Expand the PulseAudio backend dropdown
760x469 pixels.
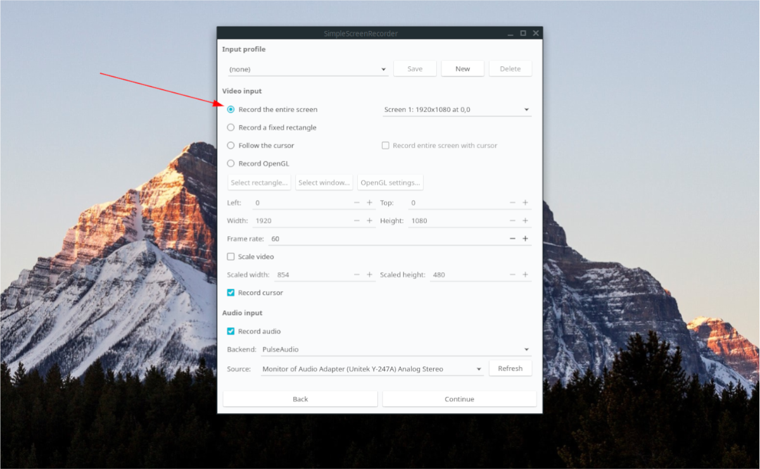[x=396, y=349]
